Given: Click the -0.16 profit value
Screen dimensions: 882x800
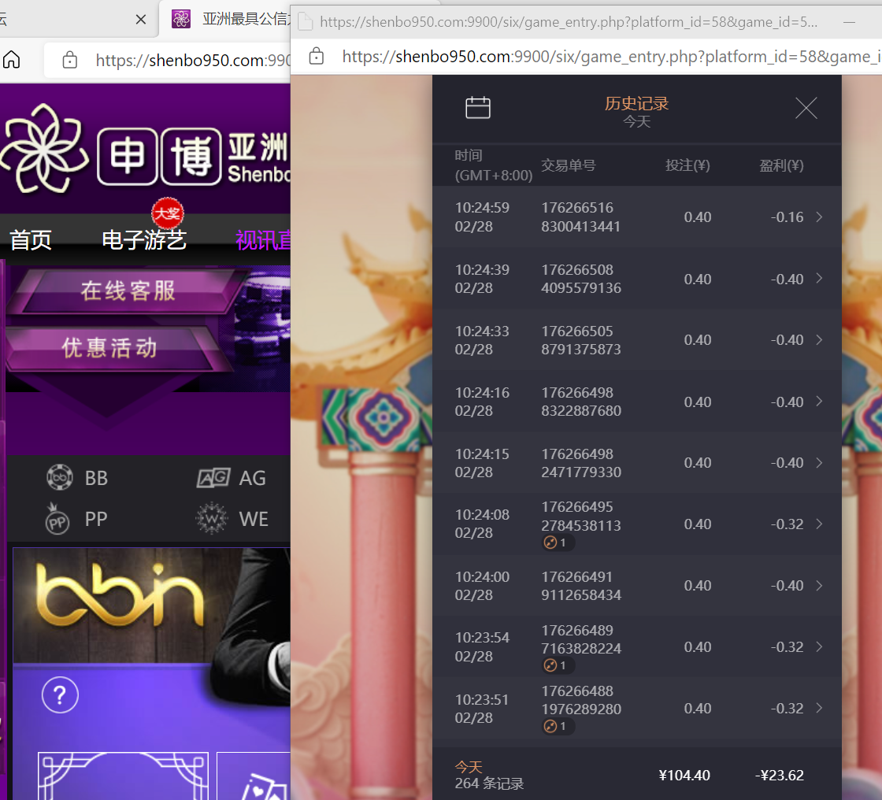Looking at the screenshot, I should (787, 217).
